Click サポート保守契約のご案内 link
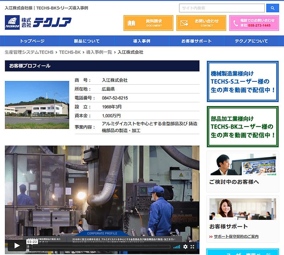Image resolution: width=284 pixels, height=255 pixels. pyautogui.click(x=236, y=237)
